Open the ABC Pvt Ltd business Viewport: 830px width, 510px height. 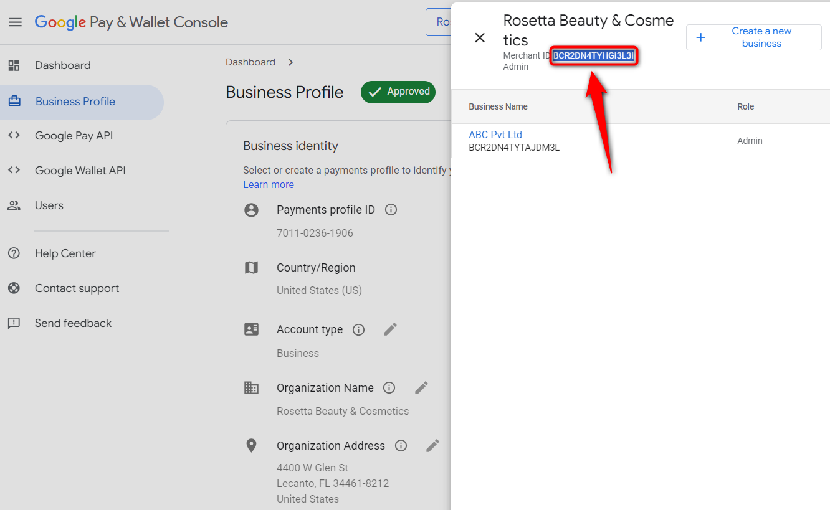click(495, 135)
